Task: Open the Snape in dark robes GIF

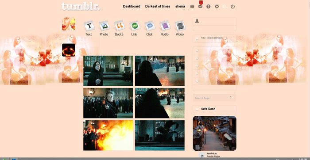Action: tap(108, 71)
